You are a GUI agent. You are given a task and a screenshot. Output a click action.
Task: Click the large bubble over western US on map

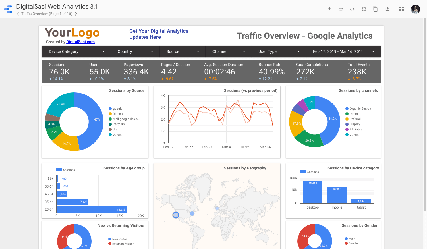pyautogui.click(x=176, y=215)
